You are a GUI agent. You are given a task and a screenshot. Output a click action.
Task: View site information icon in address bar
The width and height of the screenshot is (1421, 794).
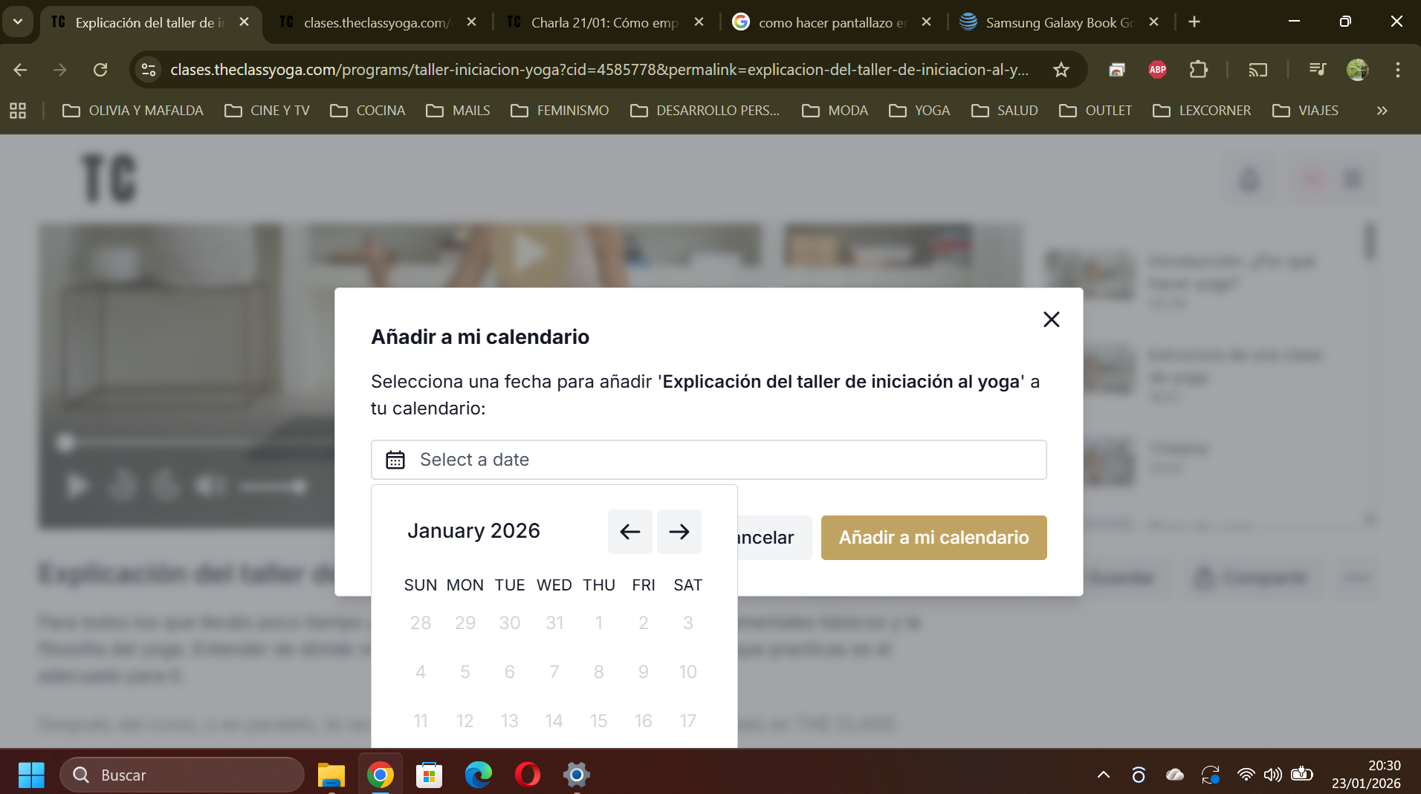coord(149,70)
